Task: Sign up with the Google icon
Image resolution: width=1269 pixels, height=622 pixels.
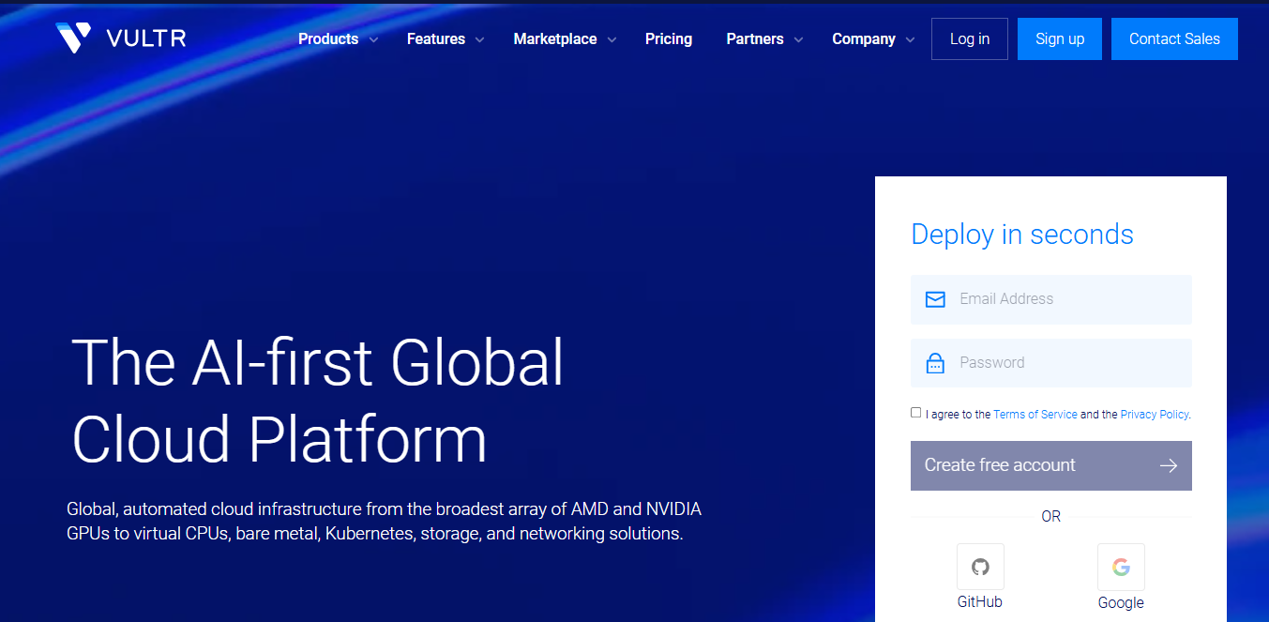Action: coord(1121,567)
